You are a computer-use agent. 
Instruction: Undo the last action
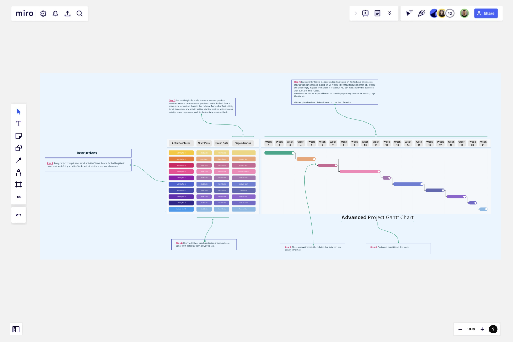19,215
